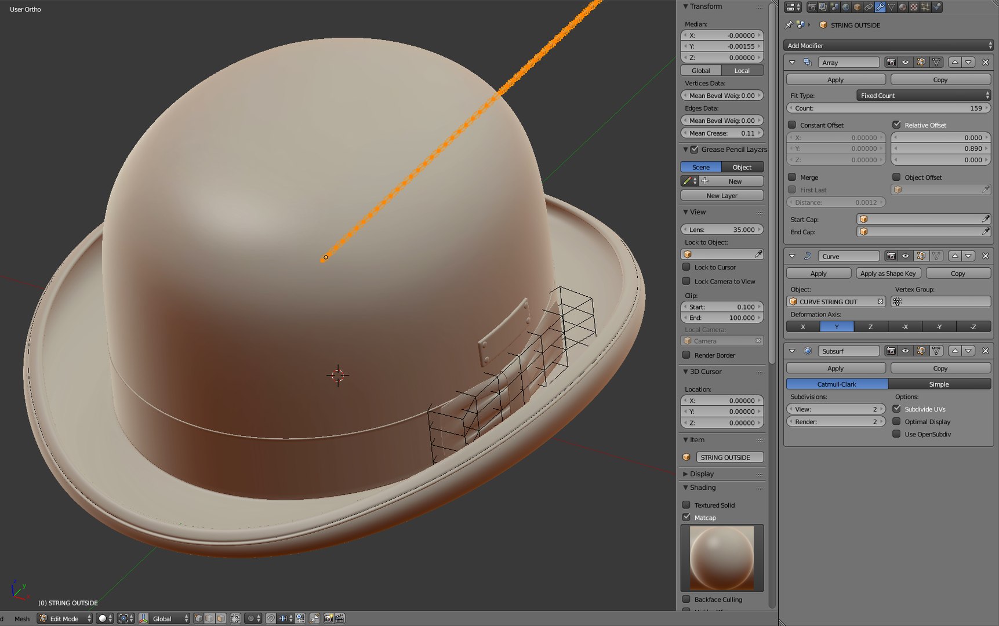Pin the properties context with the pushpin icon
The width and height of the screenshot is (999, 626).
point(789,25)
